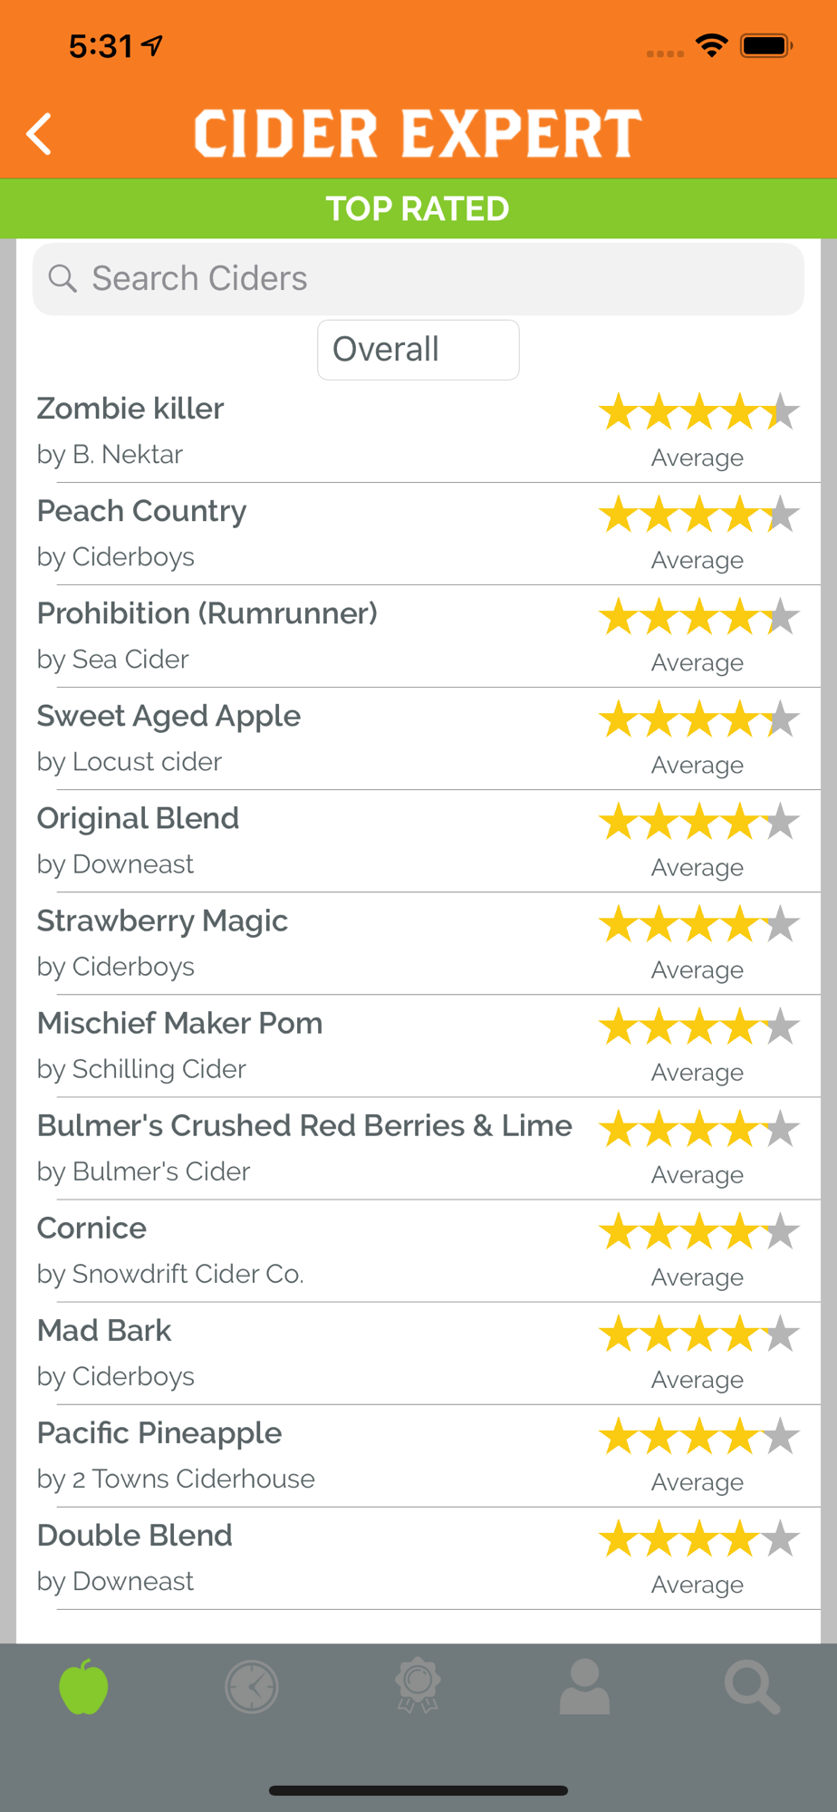
Task: Open Double Blend by Downeast
Action: pyautogui.click(x=418, y=1558)
